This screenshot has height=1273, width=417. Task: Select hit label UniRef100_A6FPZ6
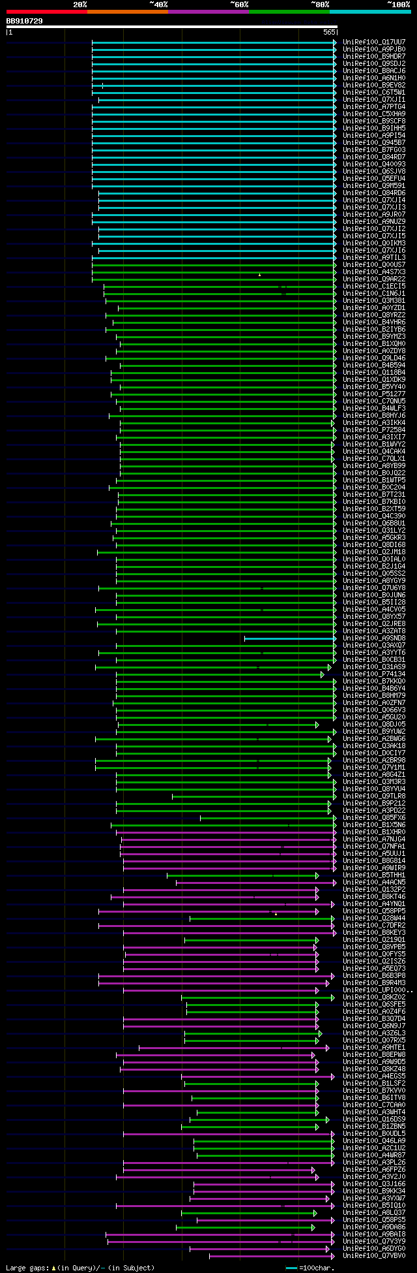(374, 1169)
